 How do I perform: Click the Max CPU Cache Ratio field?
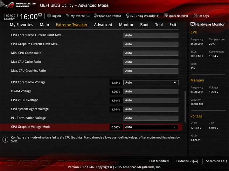click(x=151, y=62)
